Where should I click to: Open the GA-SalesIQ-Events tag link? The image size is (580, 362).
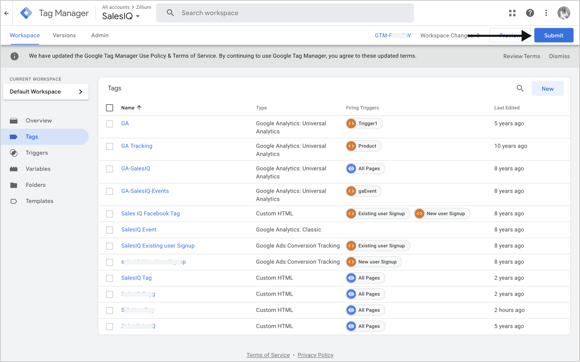click(145, 191)
